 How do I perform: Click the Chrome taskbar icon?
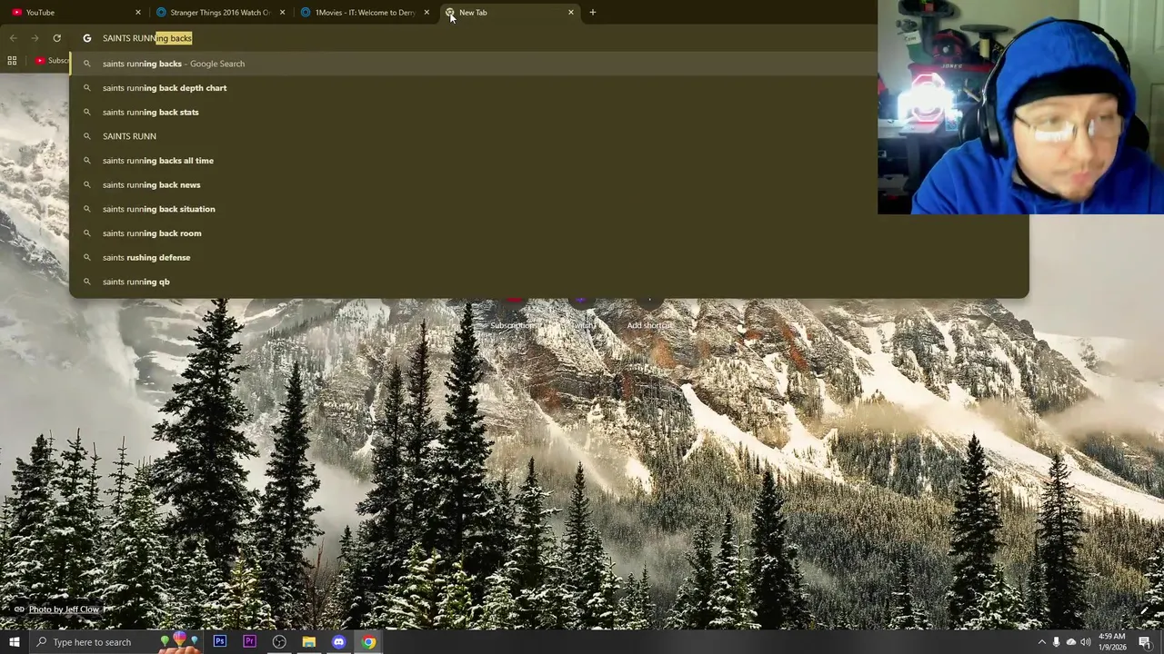[368, 642]
